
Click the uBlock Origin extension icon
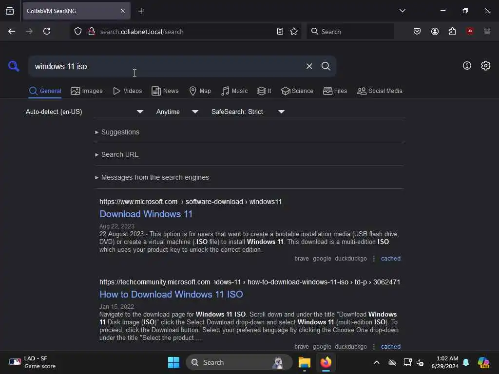pos(470,31)
